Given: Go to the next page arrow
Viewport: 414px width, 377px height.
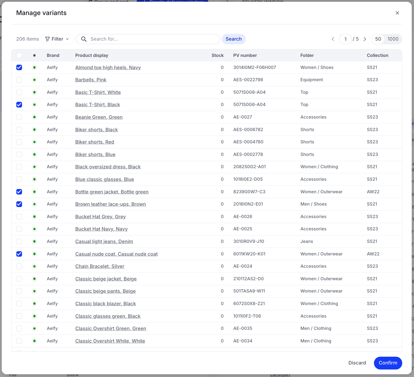Looking at the screenshot, I should [x=365, y=39].
